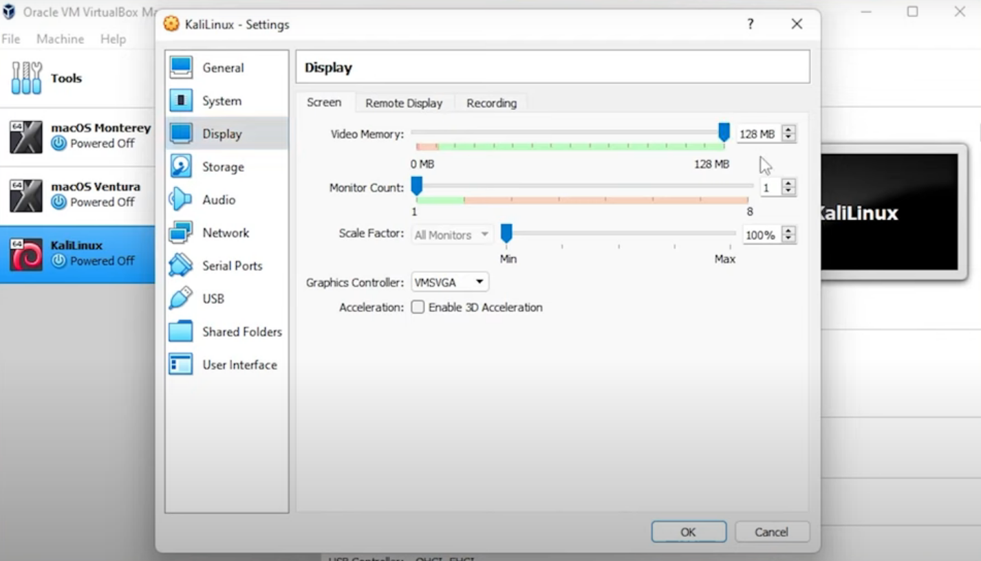The height and width of the screenshot is (561, 981).
Task: Select the Display monitor icon in sidebar
Action: [181, 133]
